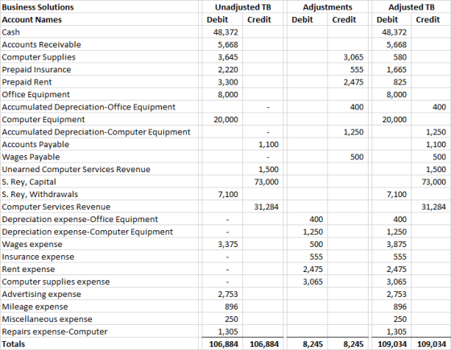Screen dimensions: 451x350
Task: Select the Adjustments column header
Action: [327, 7]
